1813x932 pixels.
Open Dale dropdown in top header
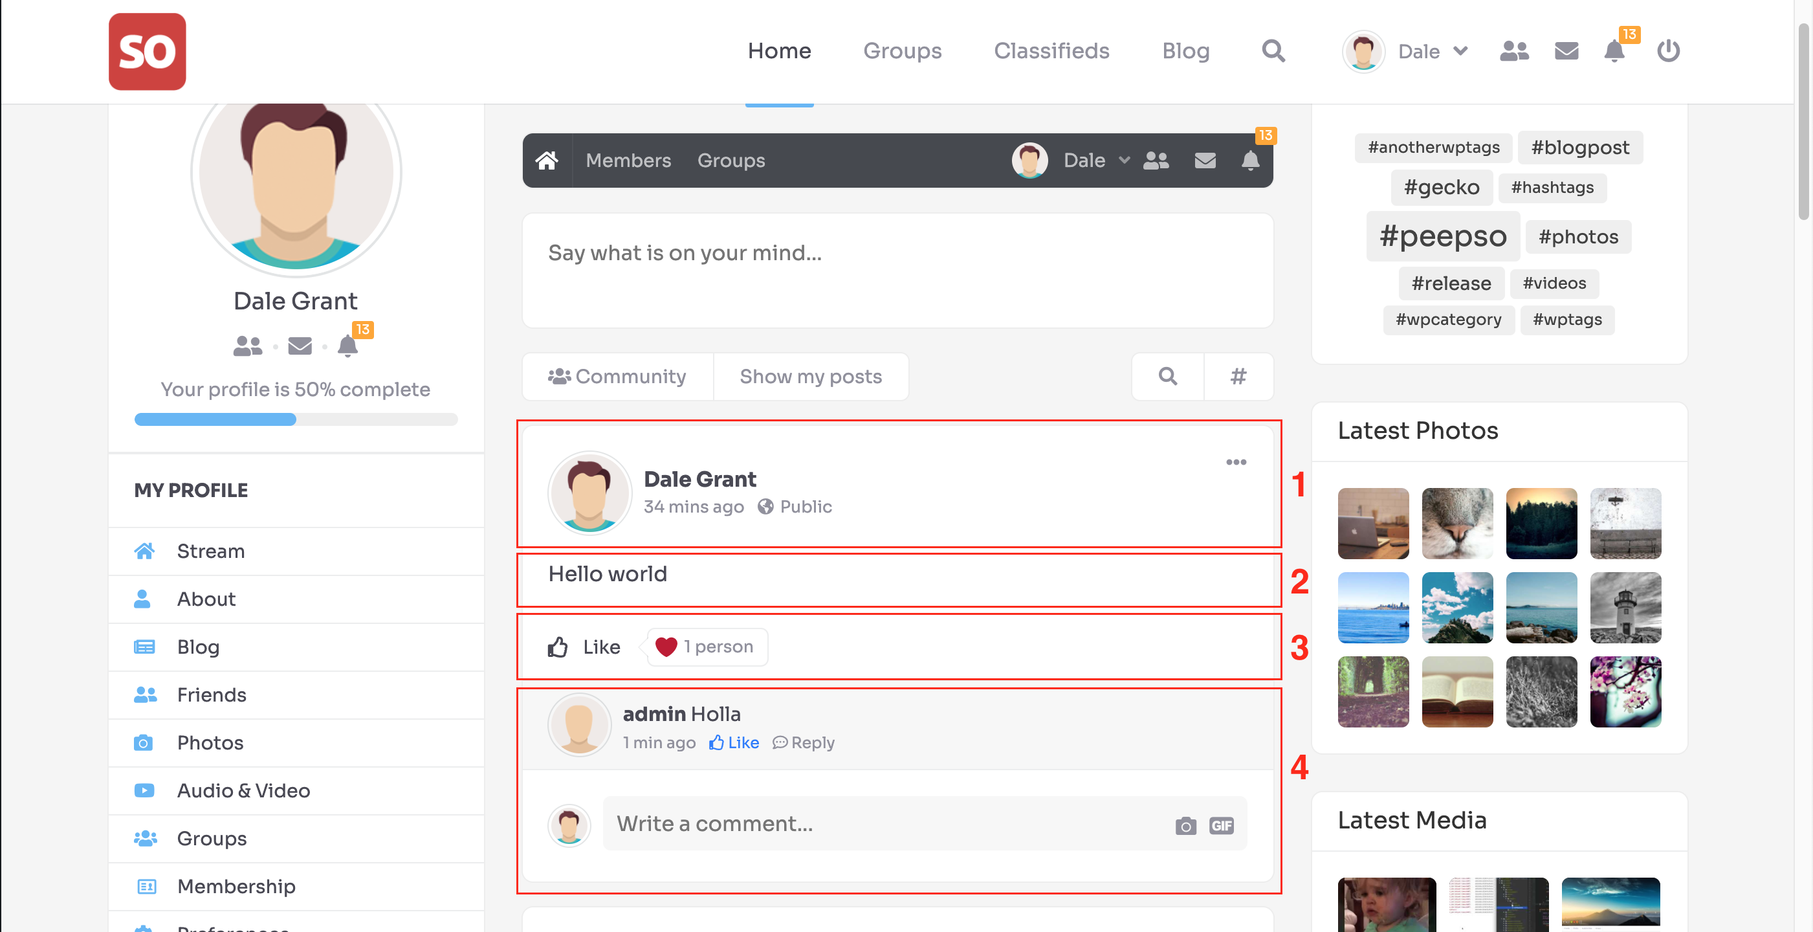pyautogui.click(x=1433, y=50)
